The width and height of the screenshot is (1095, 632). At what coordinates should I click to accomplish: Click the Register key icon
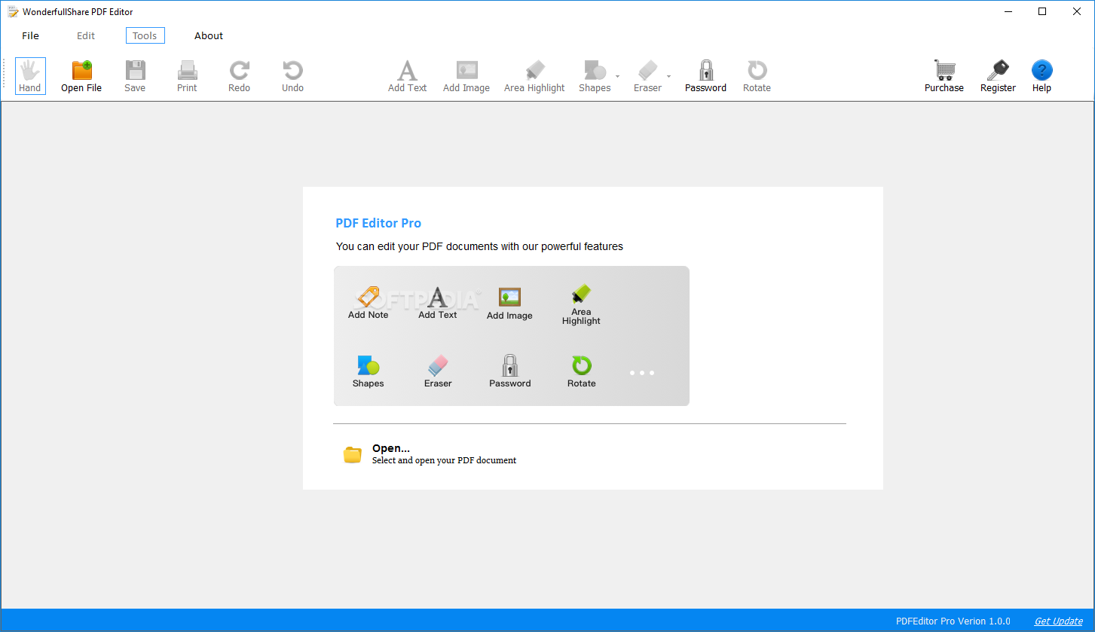click(998, 71)
